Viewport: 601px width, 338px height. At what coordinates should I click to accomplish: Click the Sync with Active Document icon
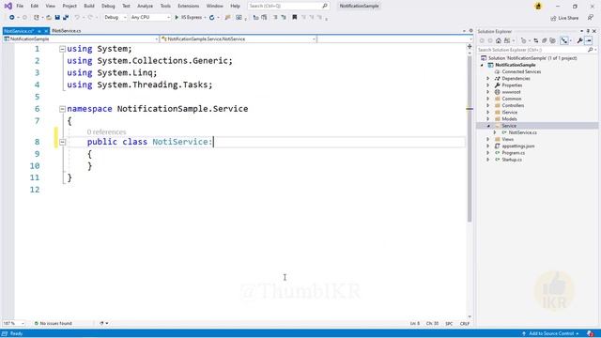click(x=536, y=40)
